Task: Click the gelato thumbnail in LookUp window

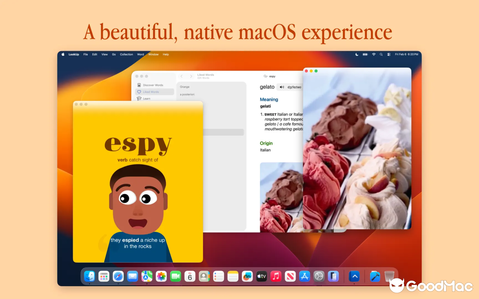Action: [x=281, y=197]
